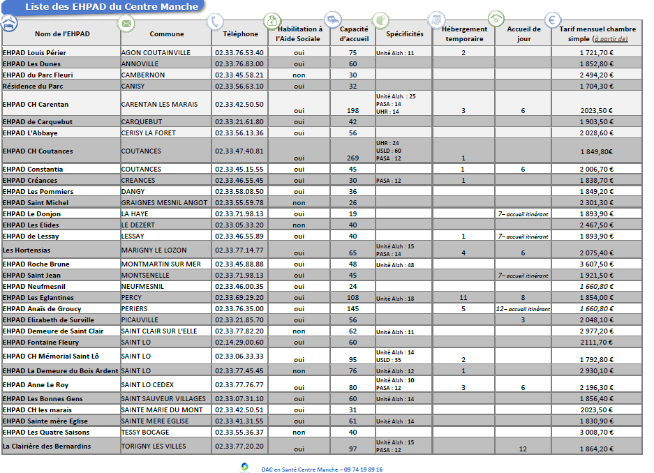Select 'Résidence du Parc' in the name column
This screenshot has width=654, height=473.
33,87
